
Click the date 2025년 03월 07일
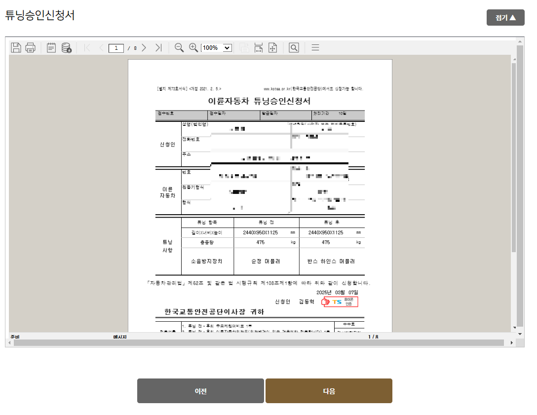click(x=337, y=293)
